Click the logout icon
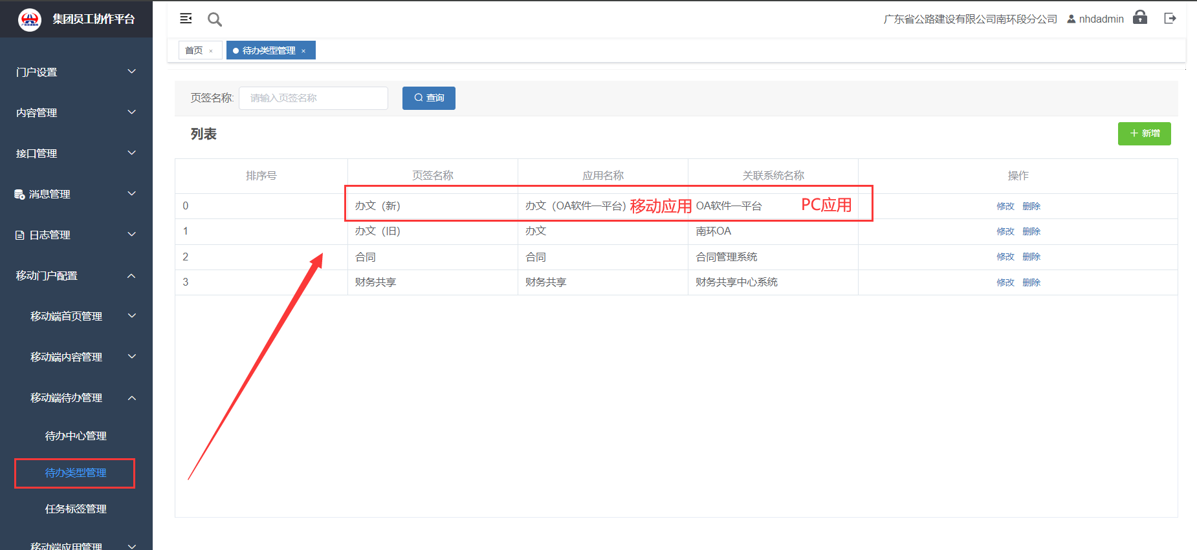1197x550 pixels. click(x=1170, y=18)
